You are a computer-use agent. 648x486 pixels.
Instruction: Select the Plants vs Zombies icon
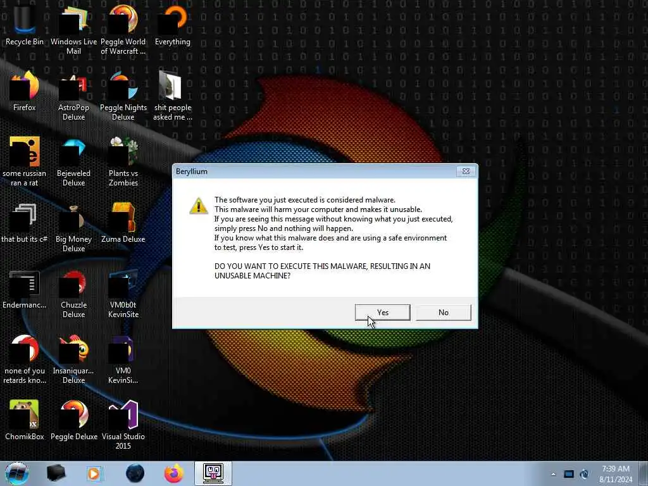[123, 161]
